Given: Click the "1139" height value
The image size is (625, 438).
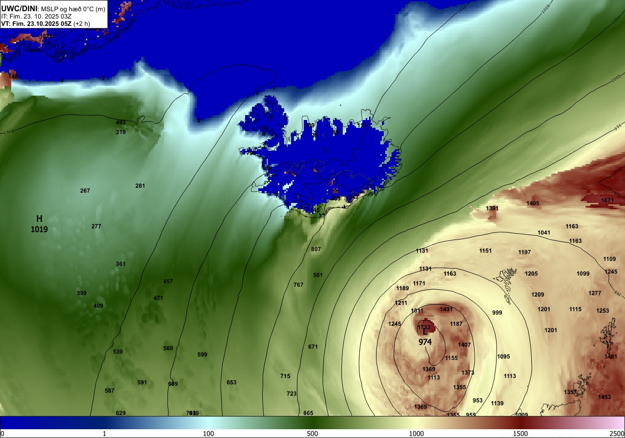Looking at the screenshot, I should [x=497, y=403].
